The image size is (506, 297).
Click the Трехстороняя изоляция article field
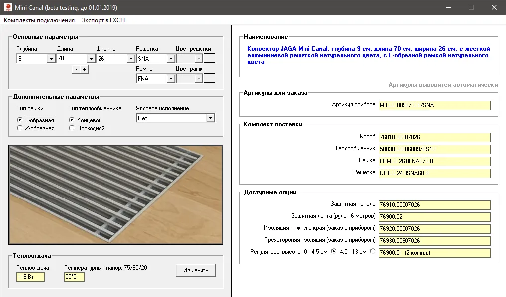pyautogui.click(x=434, y=241)
